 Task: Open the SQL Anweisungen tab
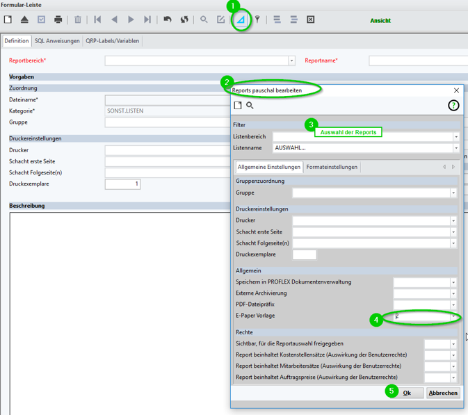point(57,41)
